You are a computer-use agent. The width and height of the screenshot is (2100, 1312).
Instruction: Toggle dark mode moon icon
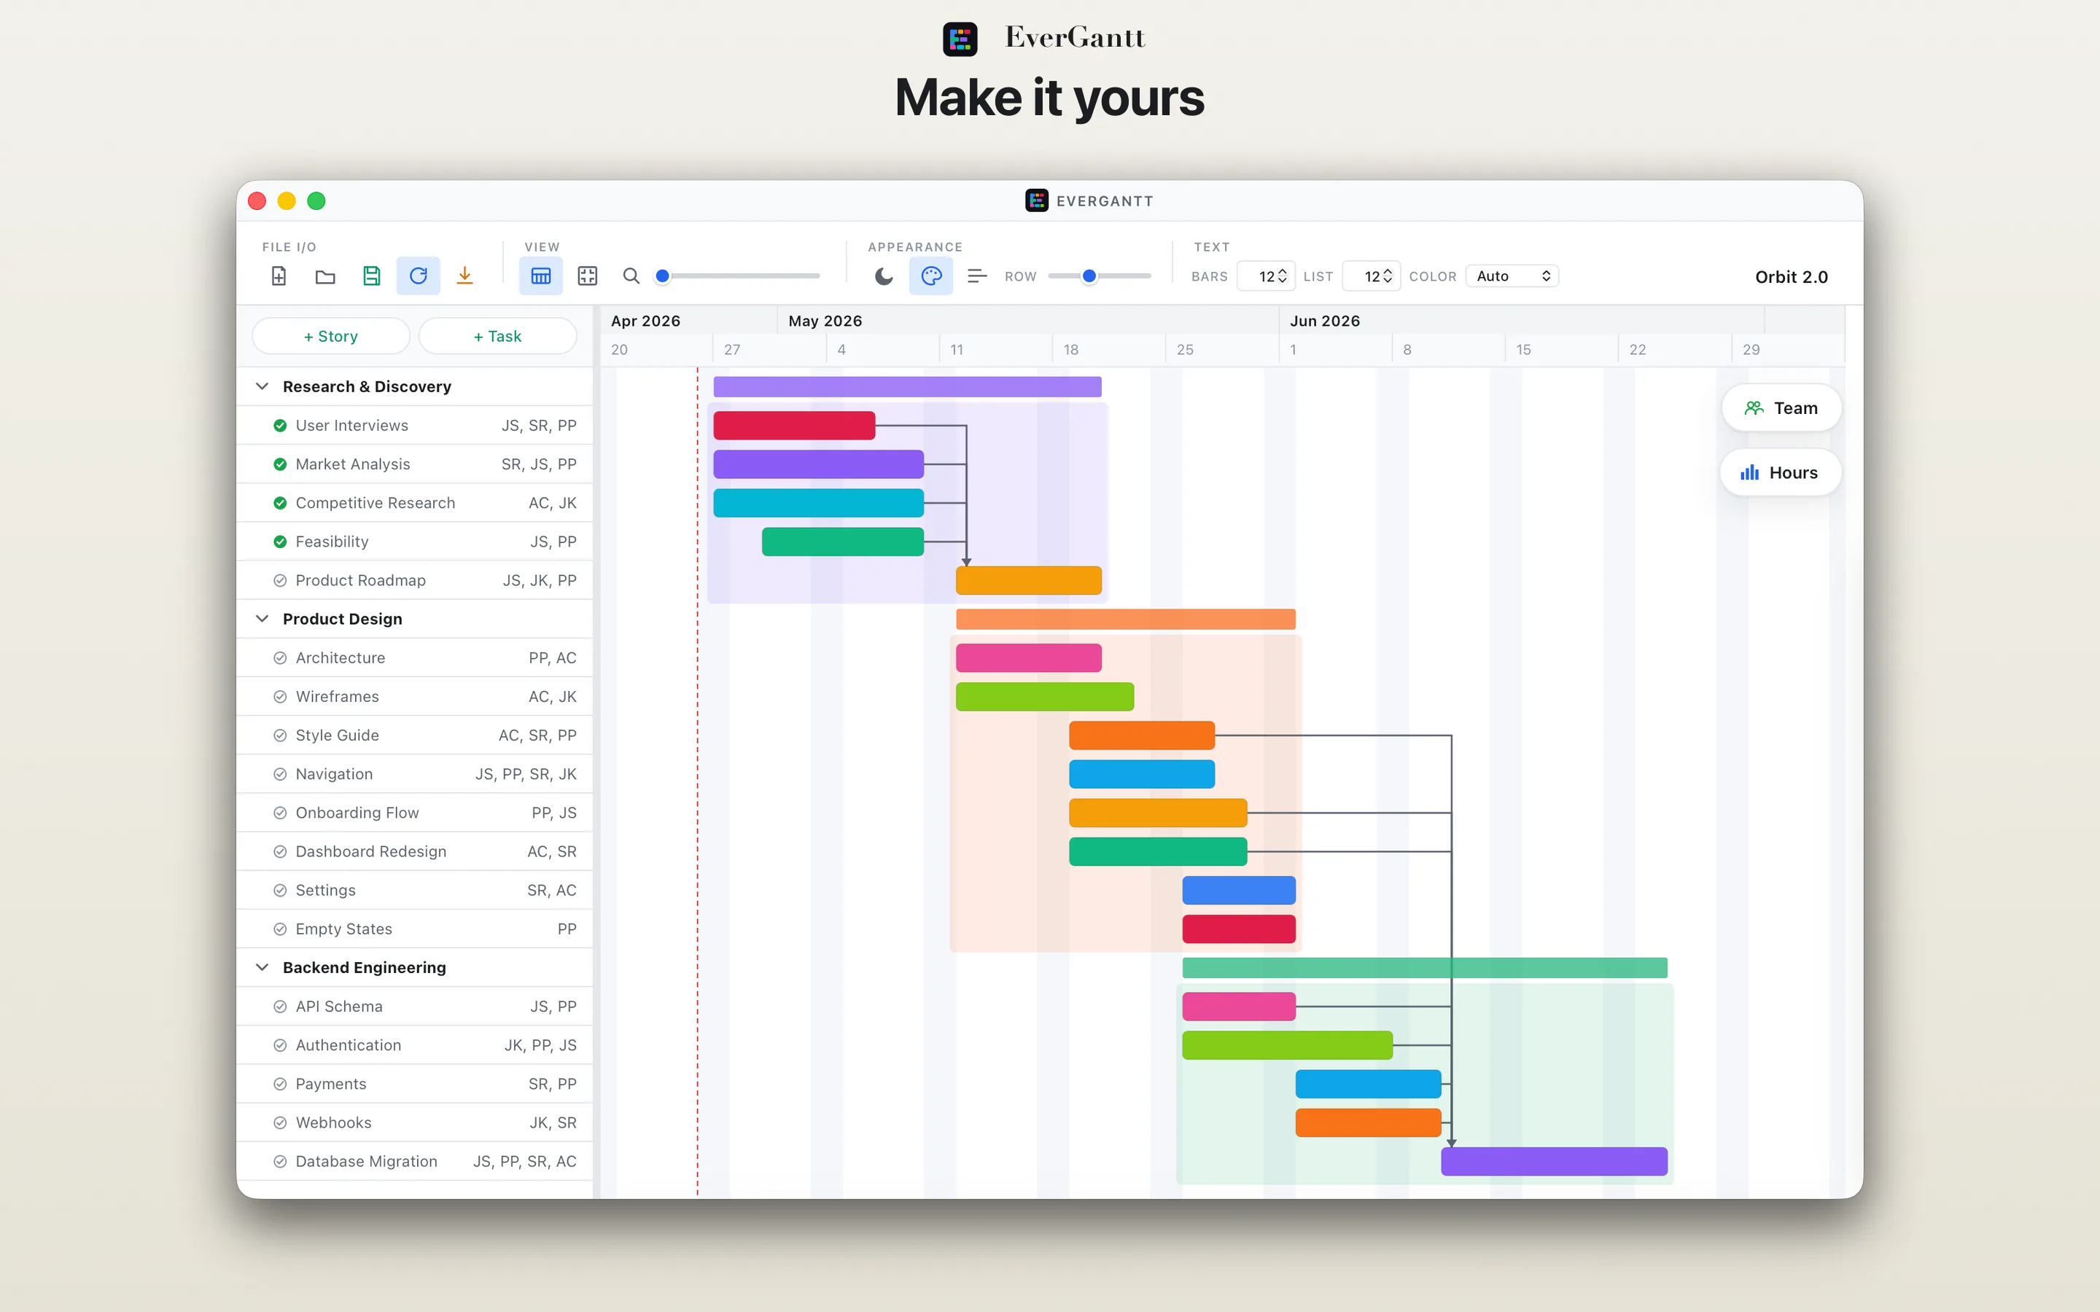(x=884, y=276)
